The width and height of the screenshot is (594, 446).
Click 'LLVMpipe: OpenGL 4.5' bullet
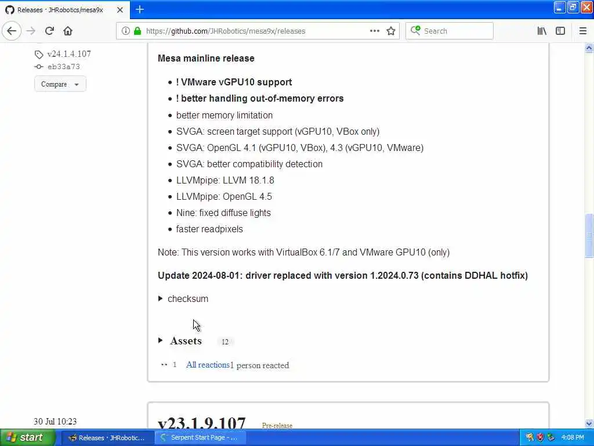[224, 196]
